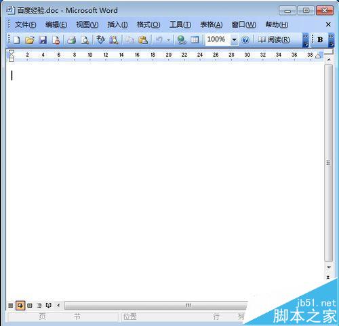Print the document using printer icon

click(72, 40)
